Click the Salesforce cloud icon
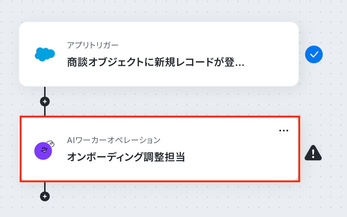This screenshot has width=347, height=217. [x=45, y=54]
